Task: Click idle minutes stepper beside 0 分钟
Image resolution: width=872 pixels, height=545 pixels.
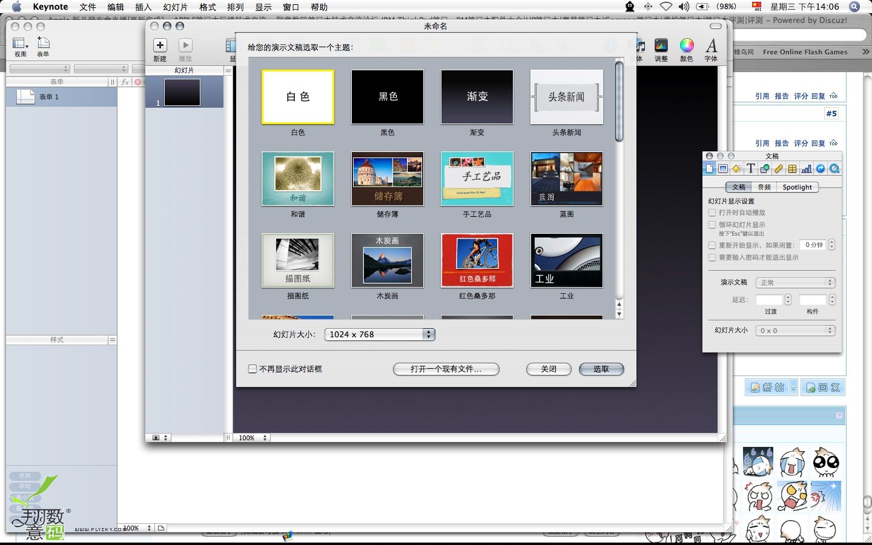Action: pyautogui.click(x=831, y=245)
